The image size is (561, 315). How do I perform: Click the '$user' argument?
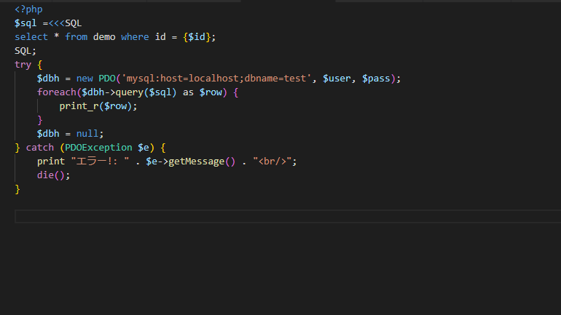[337, 79]
